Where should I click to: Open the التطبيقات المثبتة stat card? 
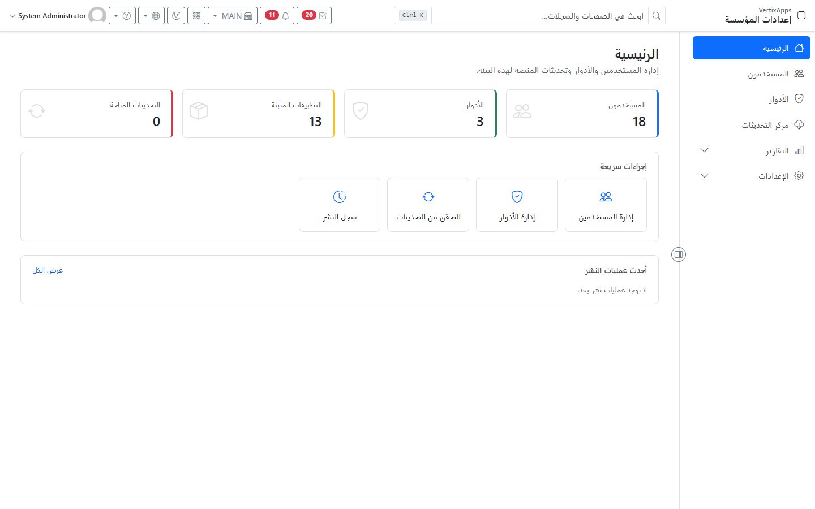coord(259,114)
